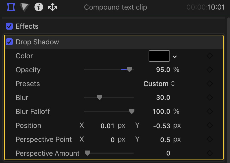Click keyframe diamond for Color row
This screenshot has height=163, width=230.
click(210, 56)
